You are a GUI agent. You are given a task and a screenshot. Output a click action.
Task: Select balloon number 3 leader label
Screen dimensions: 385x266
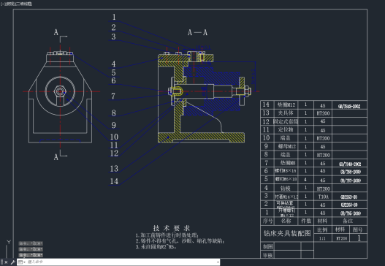pos(113,37)
